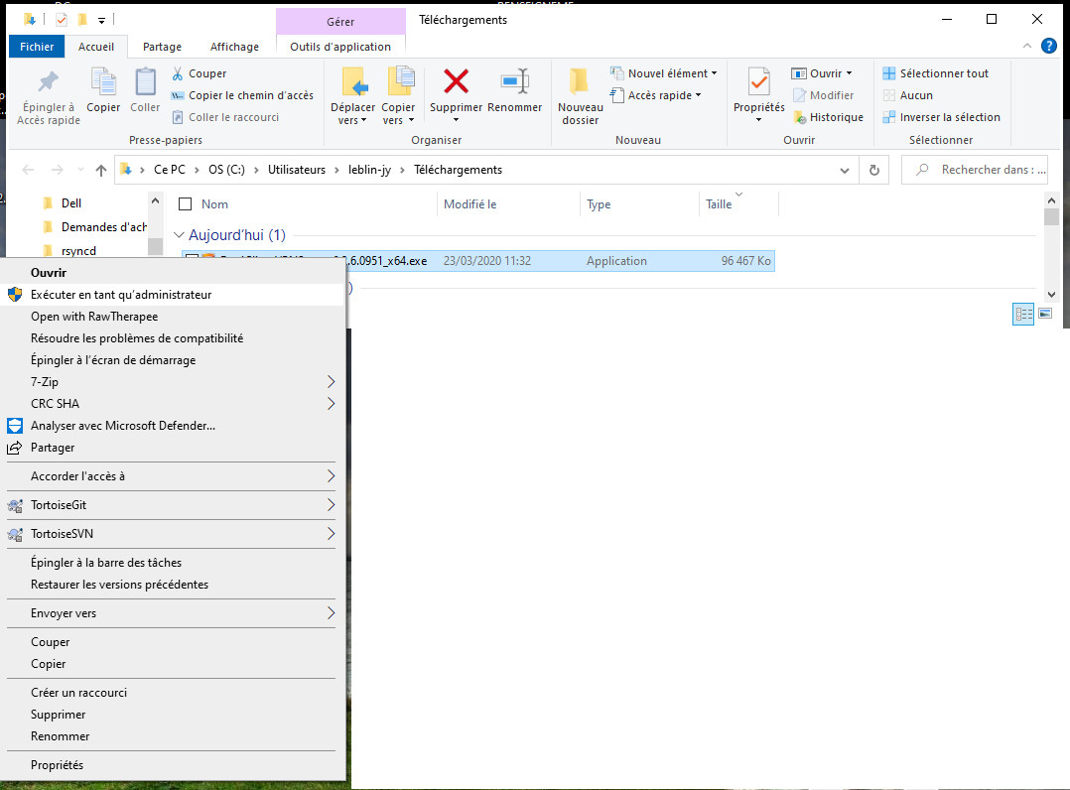This screenshot has height=790, width=1070.
Task: Click the Nouveau dossier folder icon
Action: [580, 81]
